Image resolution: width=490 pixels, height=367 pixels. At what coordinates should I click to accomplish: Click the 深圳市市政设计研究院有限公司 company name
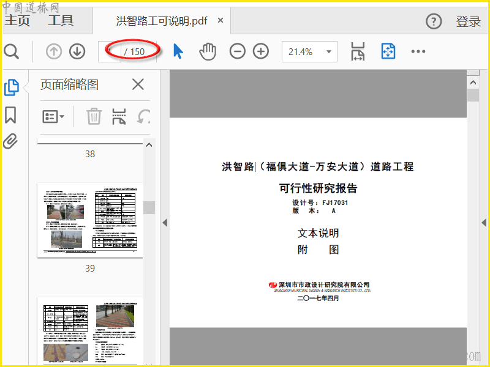tap(324, 284)
